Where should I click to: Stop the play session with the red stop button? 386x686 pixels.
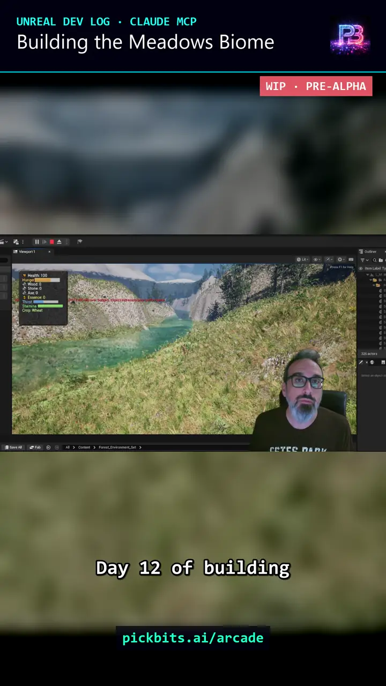[x=52, y=242]
